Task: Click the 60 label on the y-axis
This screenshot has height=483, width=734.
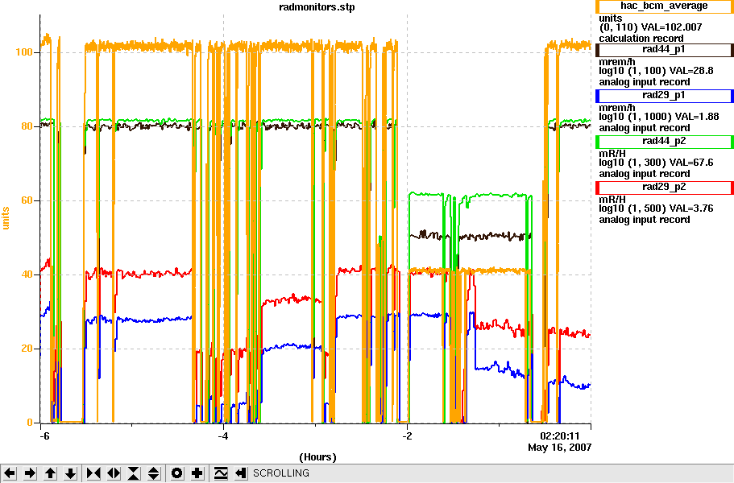Action: point(27,200)
